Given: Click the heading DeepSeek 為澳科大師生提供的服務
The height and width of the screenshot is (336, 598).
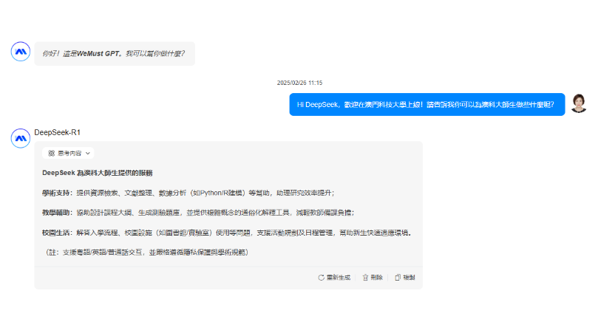Looking at the screenshot, I should [x=98, y=173].
